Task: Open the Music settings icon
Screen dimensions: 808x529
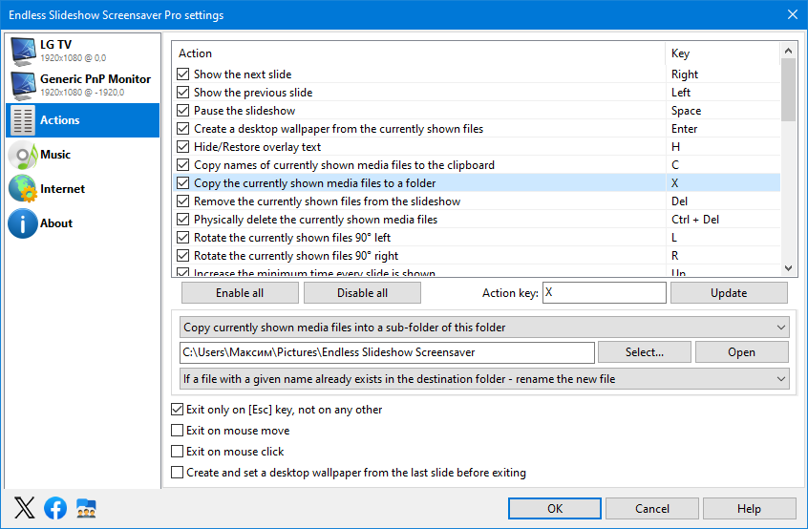Action: 24,155
